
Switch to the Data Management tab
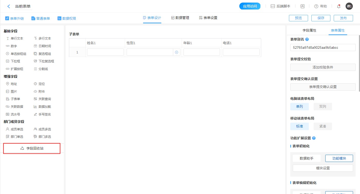[x=180, y=18]
